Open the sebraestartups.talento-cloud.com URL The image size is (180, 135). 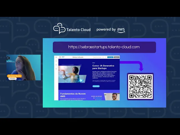pos(104,47)
